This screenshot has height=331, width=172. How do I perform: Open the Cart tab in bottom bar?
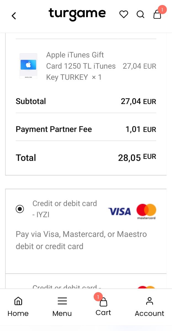[103, 307]
